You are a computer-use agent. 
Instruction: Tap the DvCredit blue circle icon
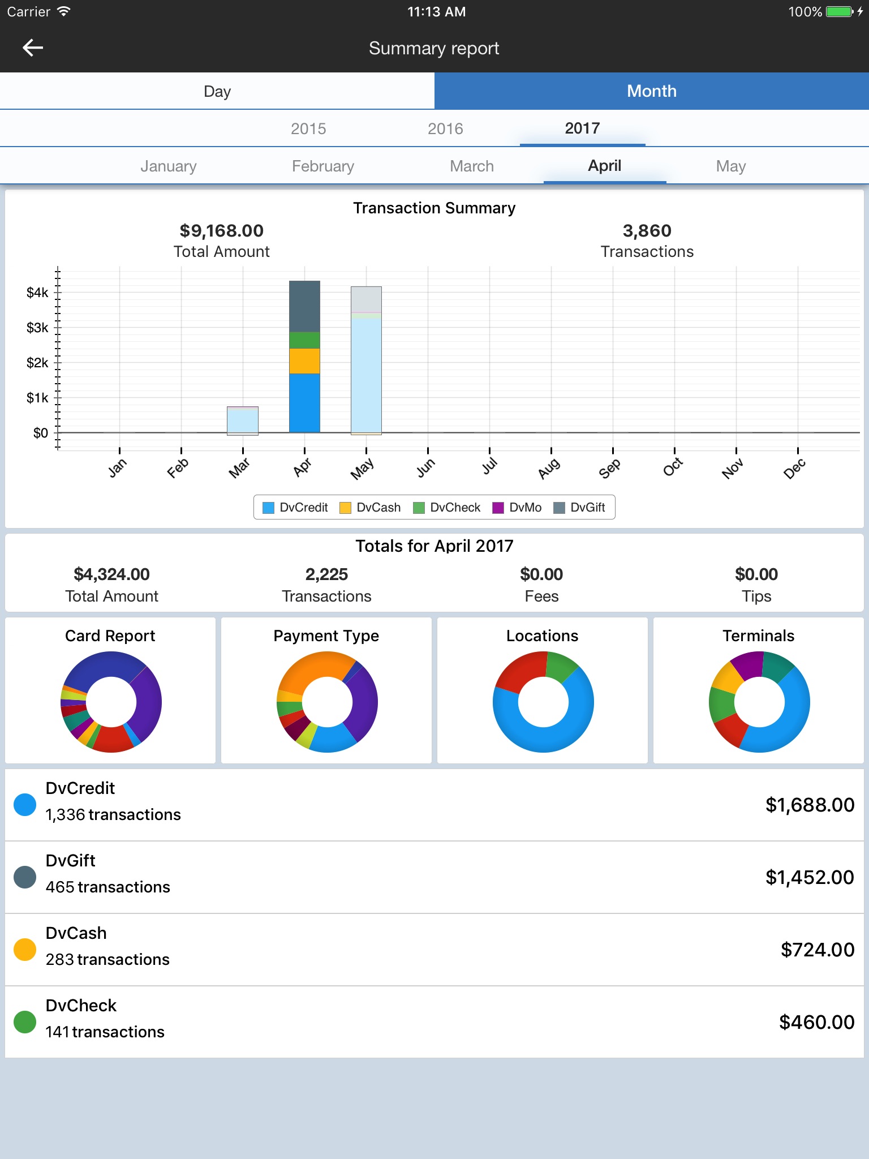click(25, 805)
